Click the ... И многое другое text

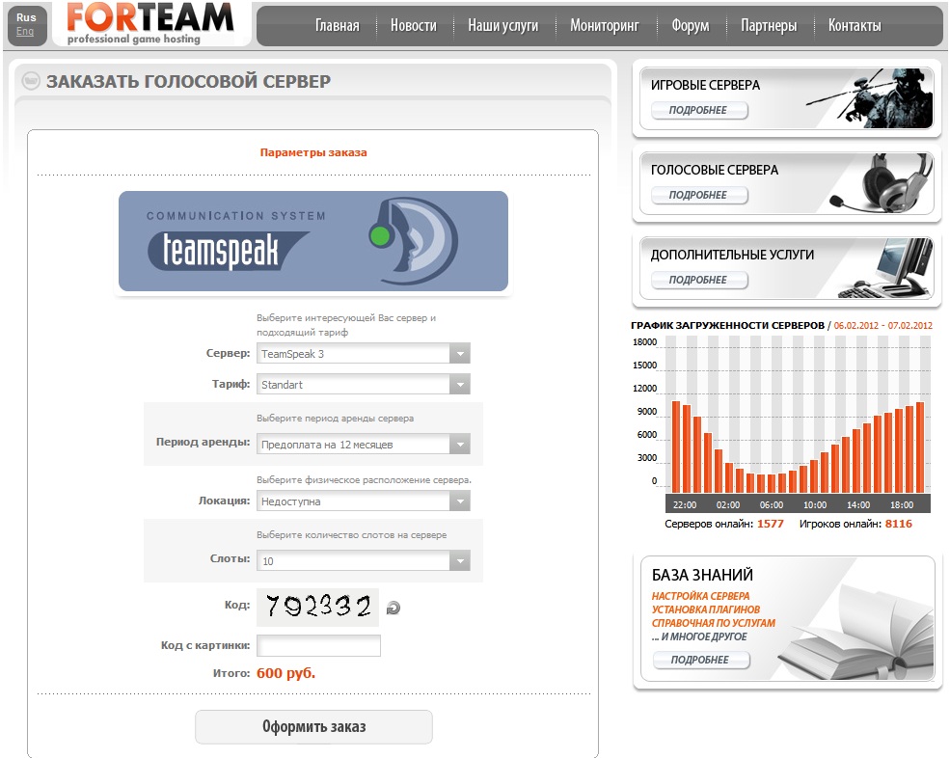(699, 636)
